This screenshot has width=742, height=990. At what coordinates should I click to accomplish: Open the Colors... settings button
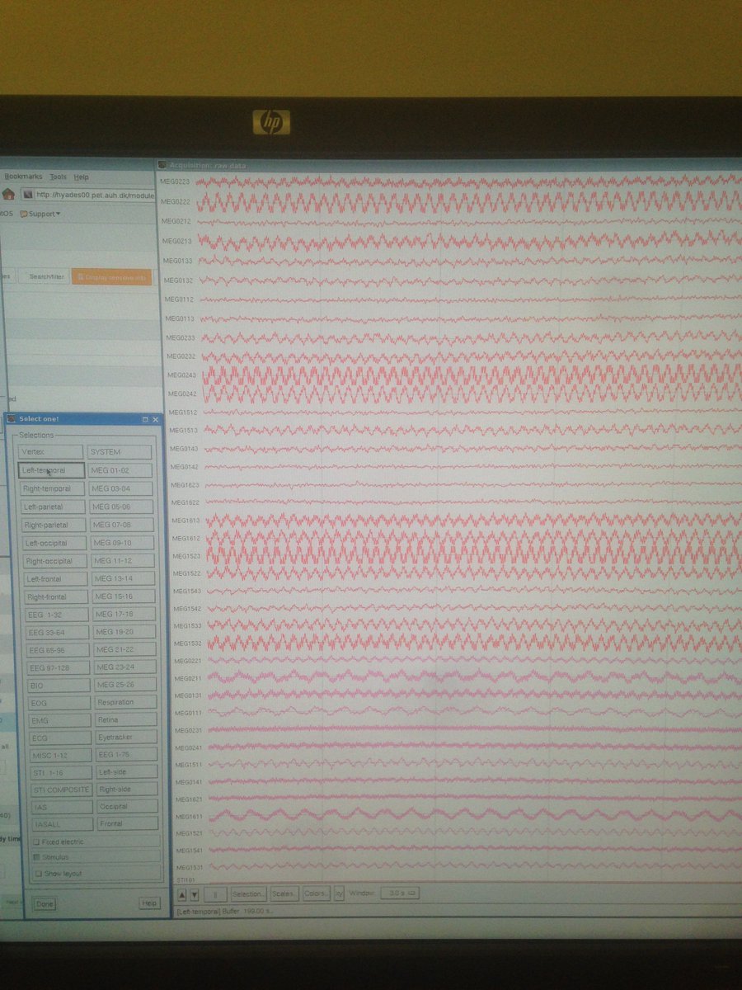(x=316, y=893)
